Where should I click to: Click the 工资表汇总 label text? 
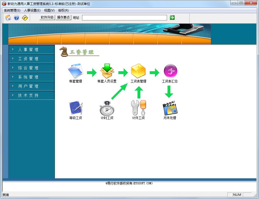click(170, 81)
